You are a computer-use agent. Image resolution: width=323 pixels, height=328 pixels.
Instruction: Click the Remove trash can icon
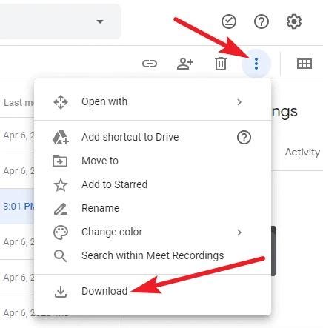click(221, 64)
